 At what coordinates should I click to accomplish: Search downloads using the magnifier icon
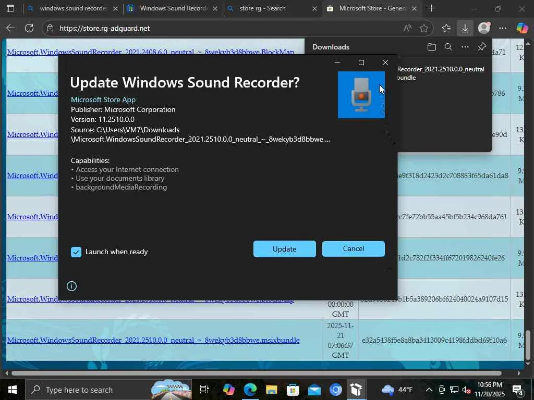coord(448,47)
